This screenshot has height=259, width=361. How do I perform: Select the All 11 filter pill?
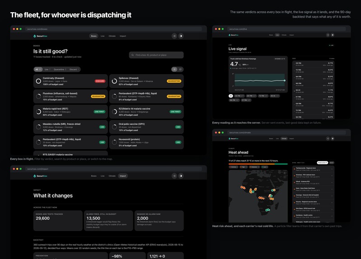pos(38,69)
